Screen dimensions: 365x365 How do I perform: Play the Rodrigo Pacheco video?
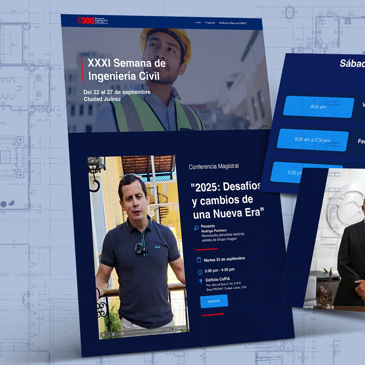pyautogui.click(x=108, y=335)
